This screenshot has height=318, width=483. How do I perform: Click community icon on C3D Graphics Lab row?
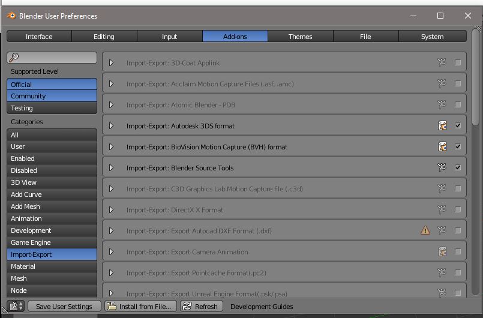point(442,188)
